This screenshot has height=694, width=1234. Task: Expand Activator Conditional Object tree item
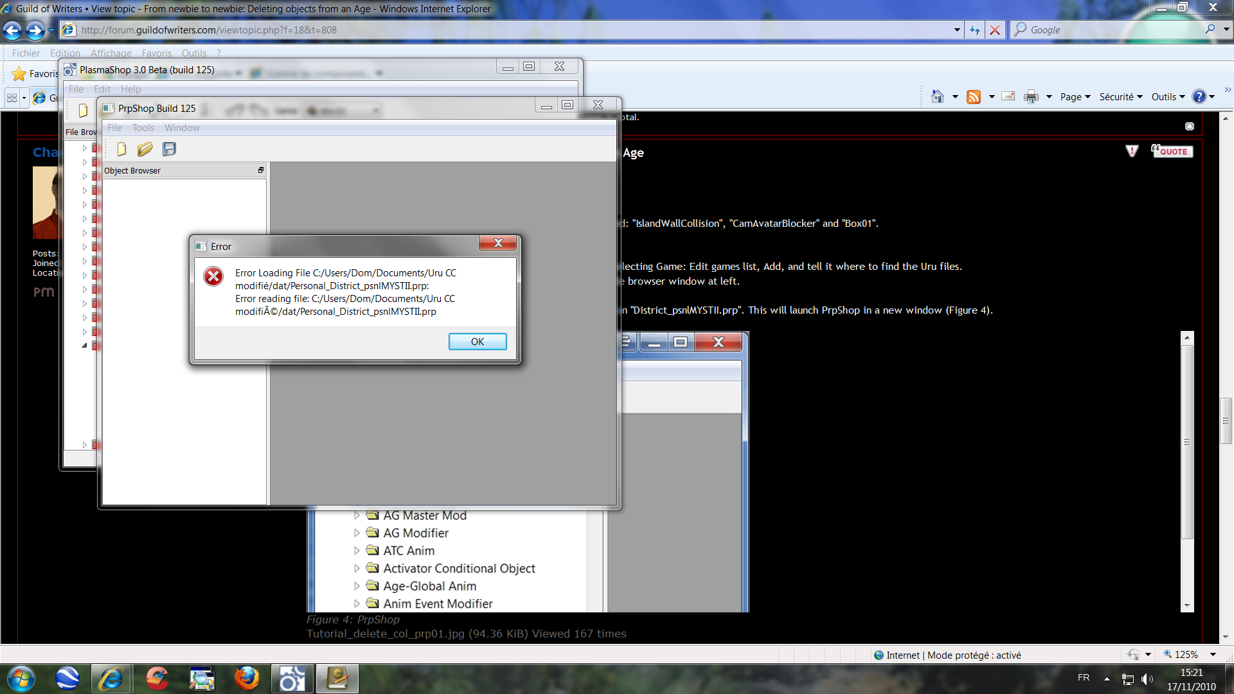[357, 568]
